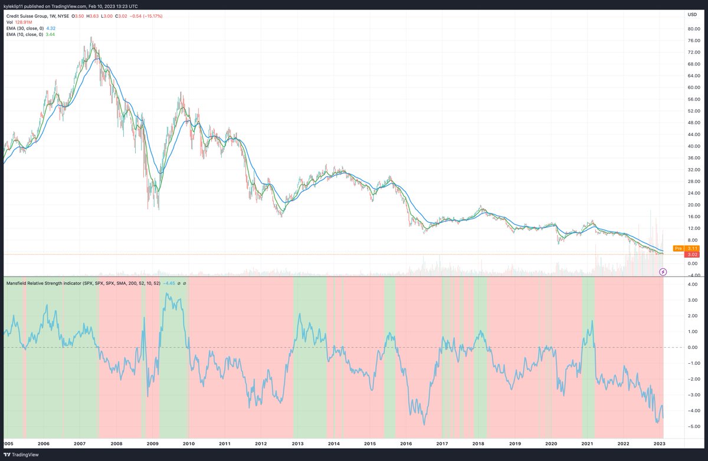Click the first ø icon on Mansfield indicator

tap(178, 284)
